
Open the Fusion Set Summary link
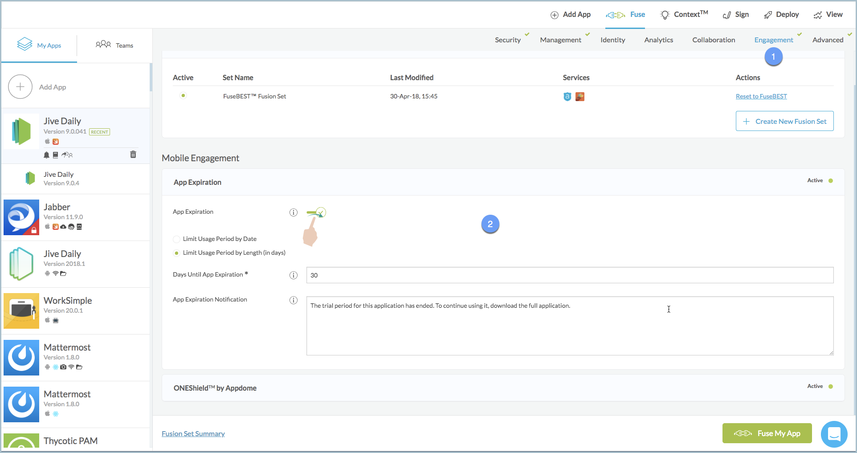pyautogui.click(x=193, y=434)
